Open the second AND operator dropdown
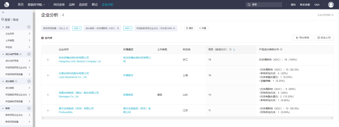339x127 pixels. point(128,28)
